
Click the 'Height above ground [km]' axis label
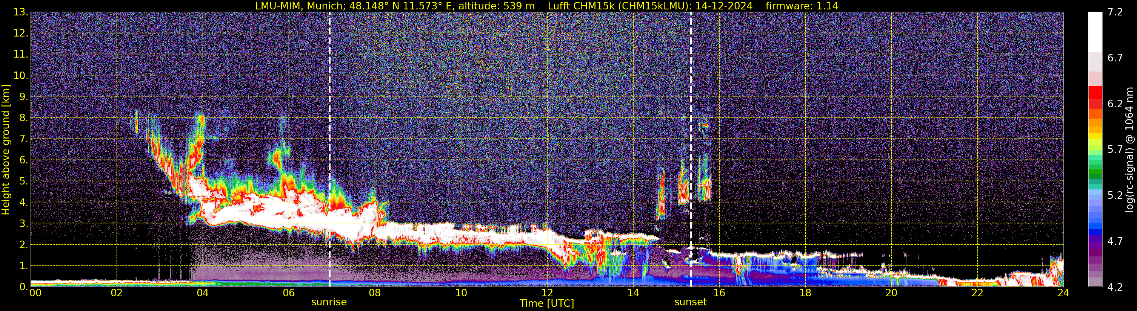point(6,149)
